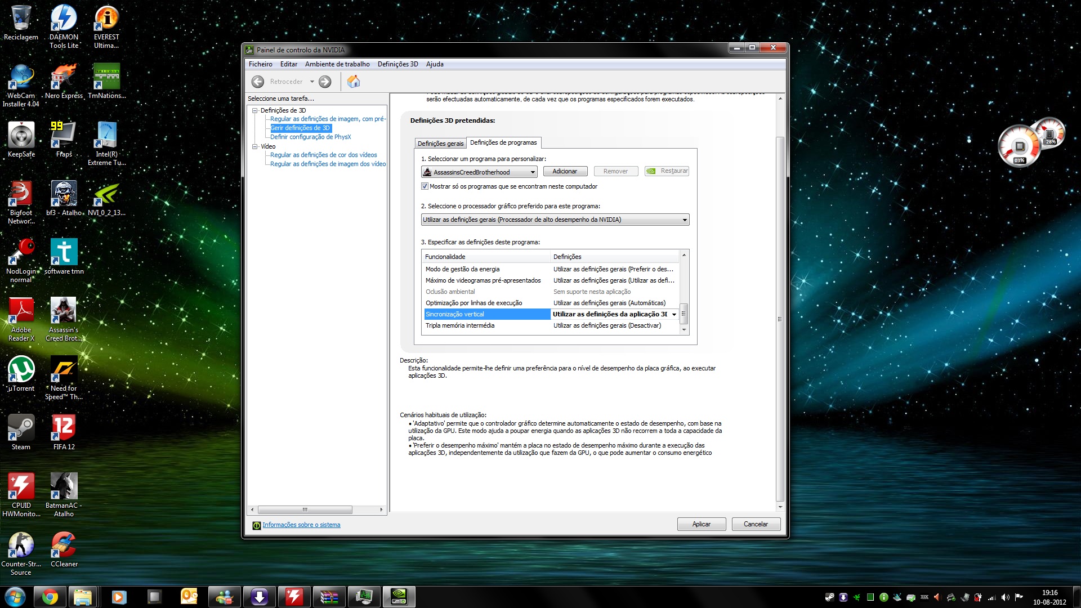The image size is (1081, 608).
Task: Click the main panel vertical scrollbar
Action: click(780, 319)
